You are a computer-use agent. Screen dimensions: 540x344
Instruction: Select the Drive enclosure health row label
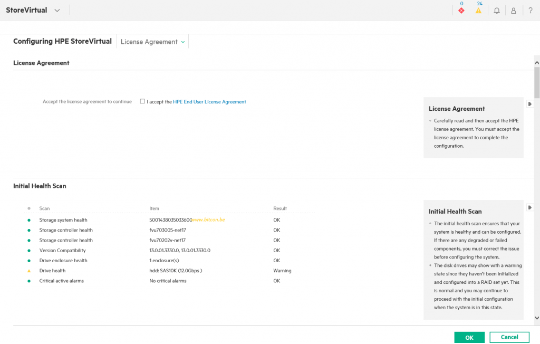tap(63, 261)
